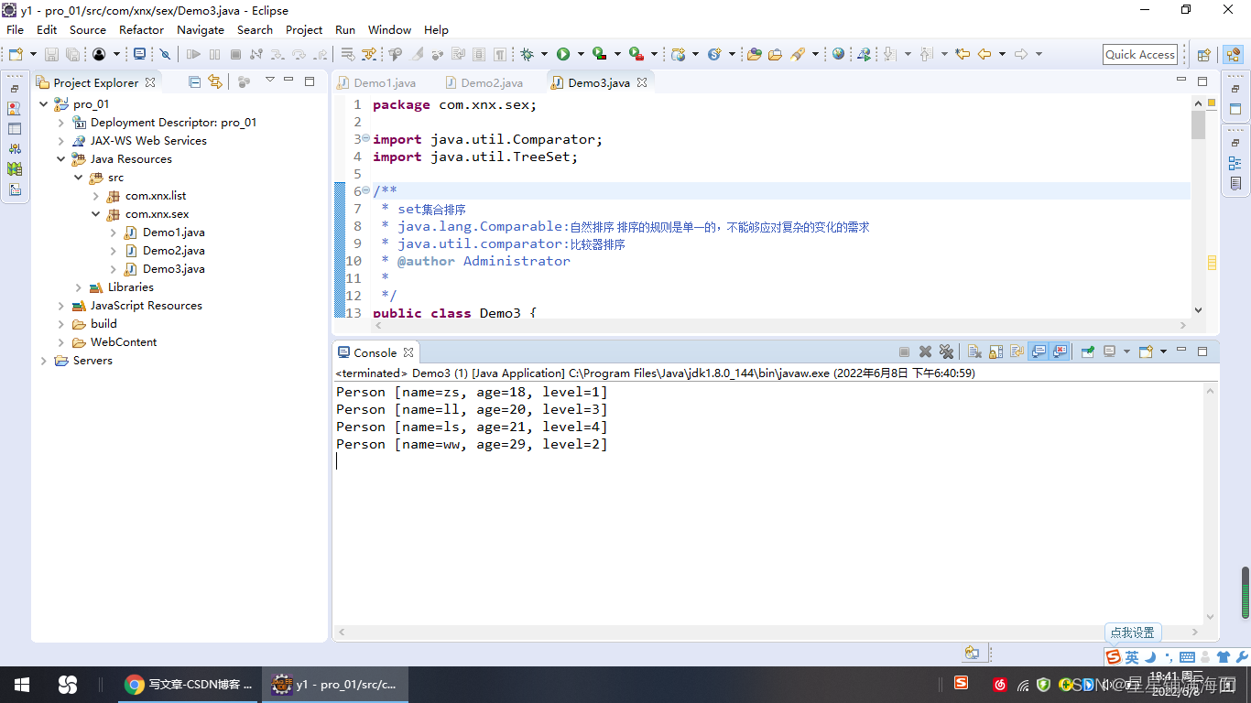Minimize the Console view panel
Viewport: 1251px width, 703px height.
[1181, 351]
